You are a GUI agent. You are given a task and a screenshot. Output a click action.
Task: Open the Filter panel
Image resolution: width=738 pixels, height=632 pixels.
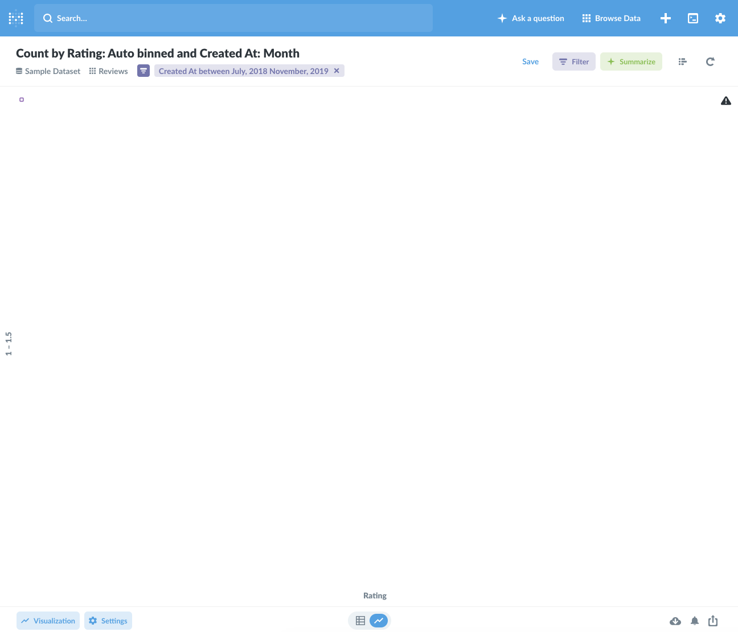[573, 61]
